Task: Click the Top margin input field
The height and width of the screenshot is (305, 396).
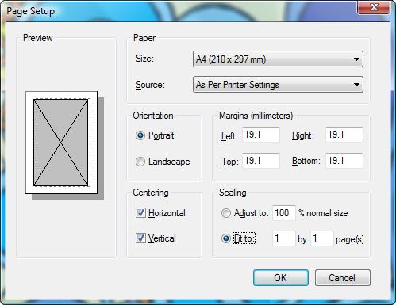Action: pyautogui.click(x=261, y=161)
